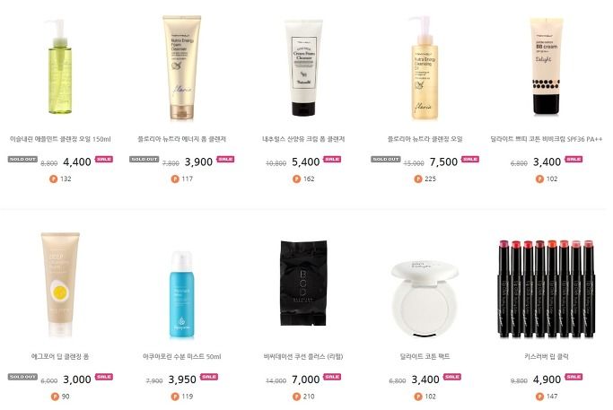The width and height of the screenshot is (613, 410).
Task: Open the white Cream Foam Cleanser tube image
Action: click(303, 67)
